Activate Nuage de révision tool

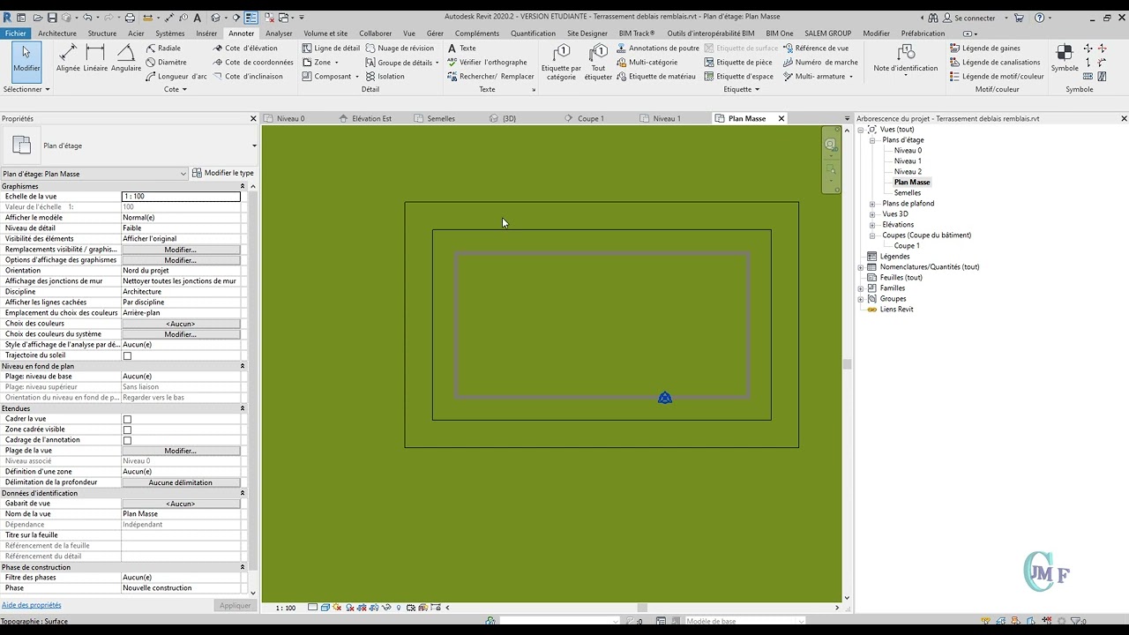pos(400,49)
